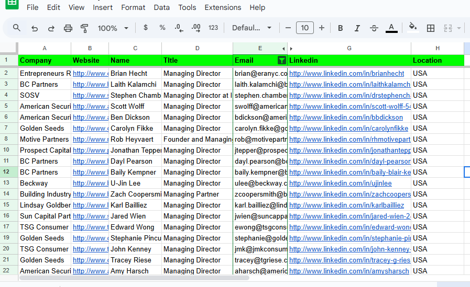Open the View menu

(76, 7)
